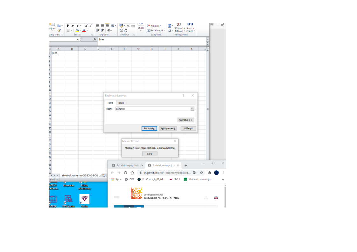Screen dimensions: 357x252
Task: Click Gerai to dismiss the message
Action: point(150,154)
